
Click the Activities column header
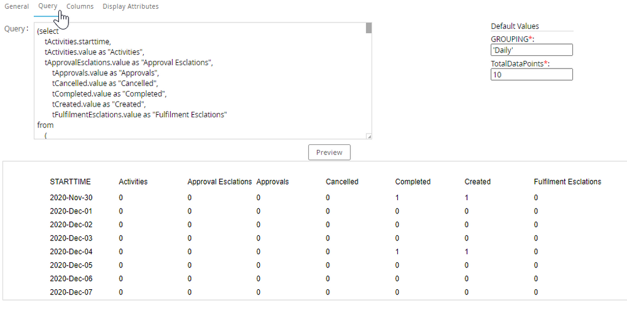[133, 182]
